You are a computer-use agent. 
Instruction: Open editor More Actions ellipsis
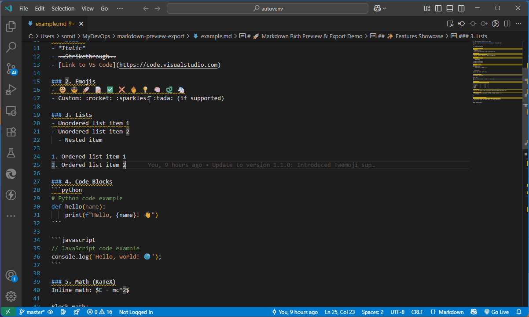pyautogui.click(x=518, y=24)
